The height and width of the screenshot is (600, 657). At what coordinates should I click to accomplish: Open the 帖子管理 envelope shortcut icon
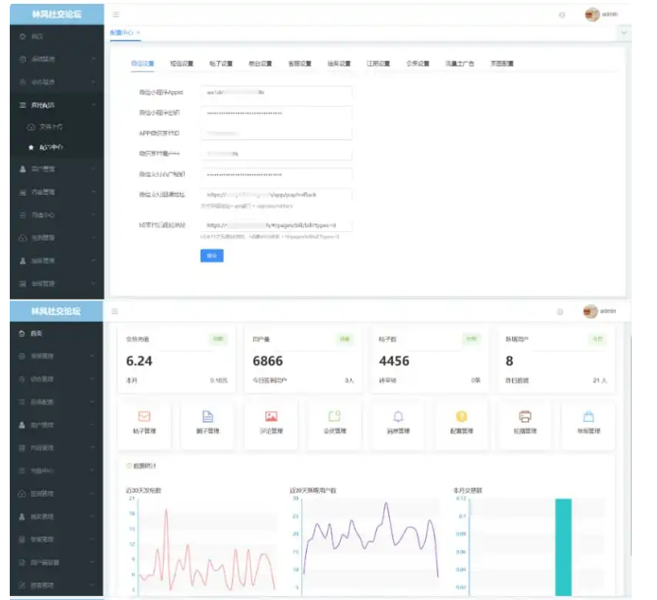144,417
